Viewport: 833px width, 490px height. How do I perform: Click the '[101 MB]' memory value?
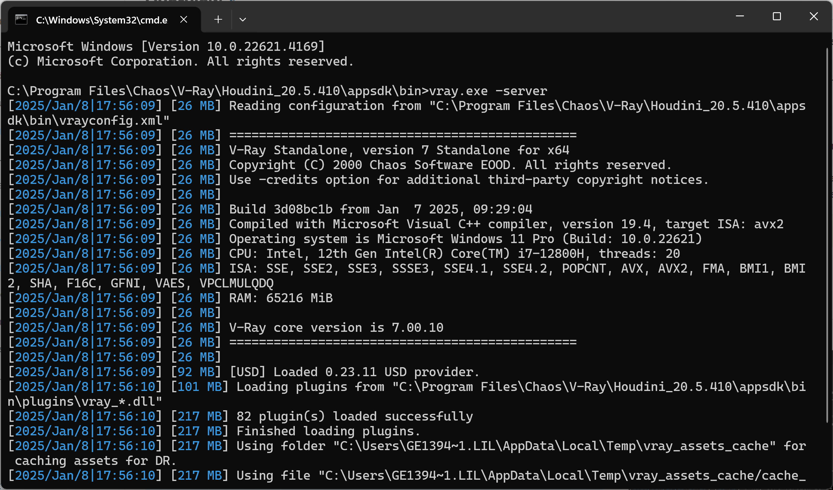coord(200,387)
